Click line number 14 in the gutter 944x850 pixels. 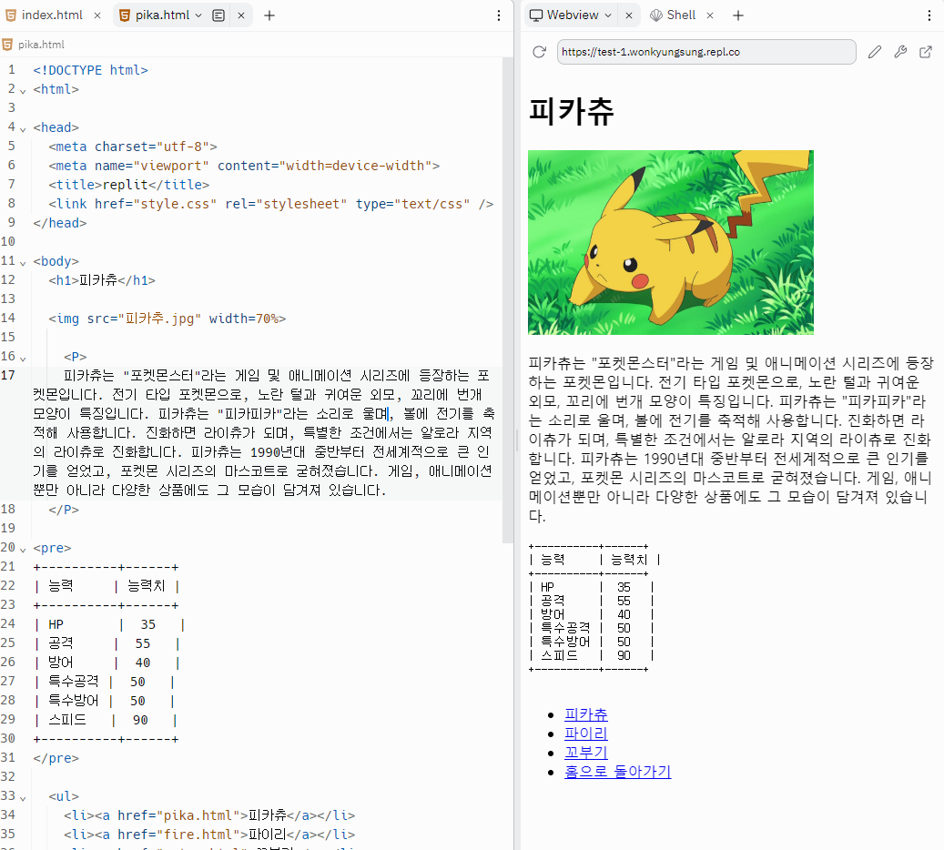[x=8, y=318]
